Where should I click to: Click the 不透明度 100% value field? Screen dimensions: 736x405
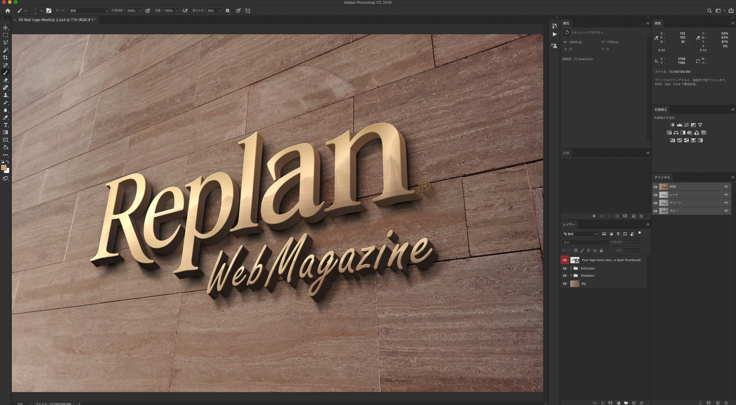coord(132,11)
